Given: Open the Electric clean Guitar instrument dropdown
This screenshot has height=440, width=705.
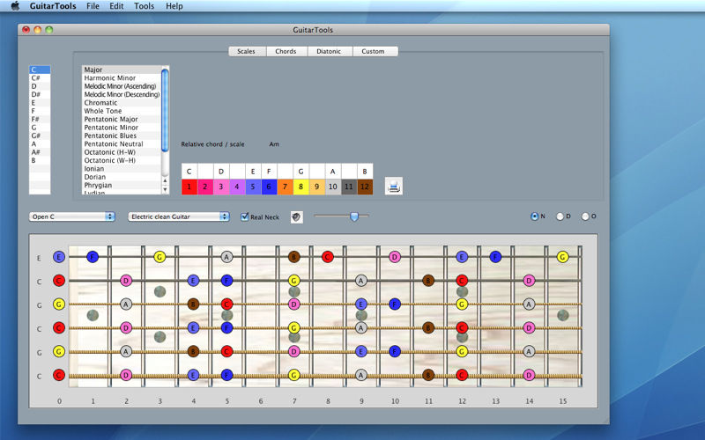Looking at the screenshot, I should coord(179,216).
